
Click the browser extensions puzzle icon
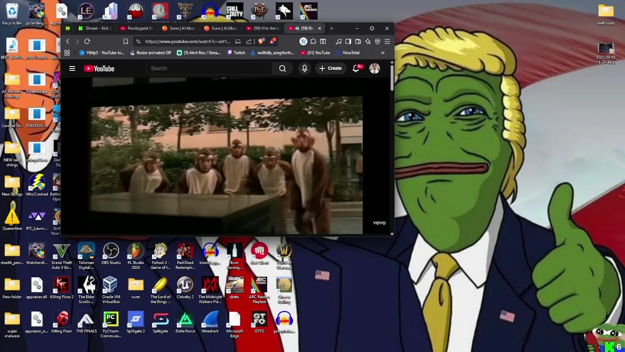(313, 42)
